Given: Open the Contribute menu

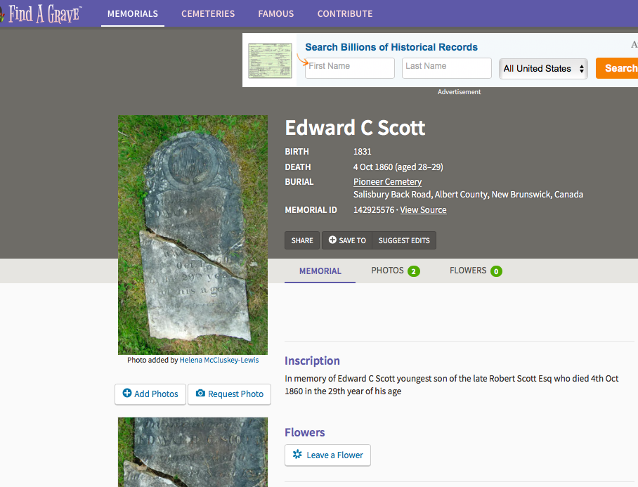Looking at the screenshot, I should pyautogui.click(x=345, y=13).
